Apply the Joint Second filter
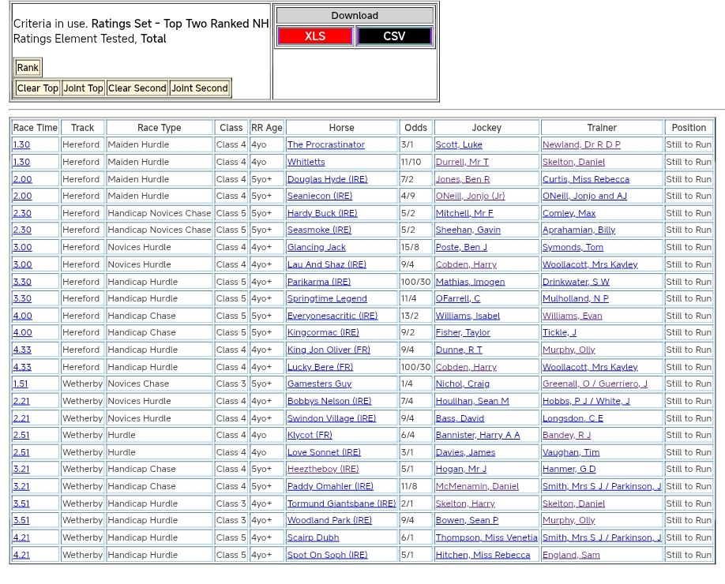Image resolution: width=725 pixels, height=584 pixels. (200, 88)
